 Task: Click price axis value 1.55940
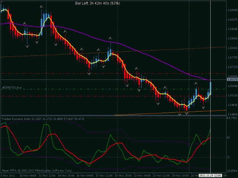point(233,86)
